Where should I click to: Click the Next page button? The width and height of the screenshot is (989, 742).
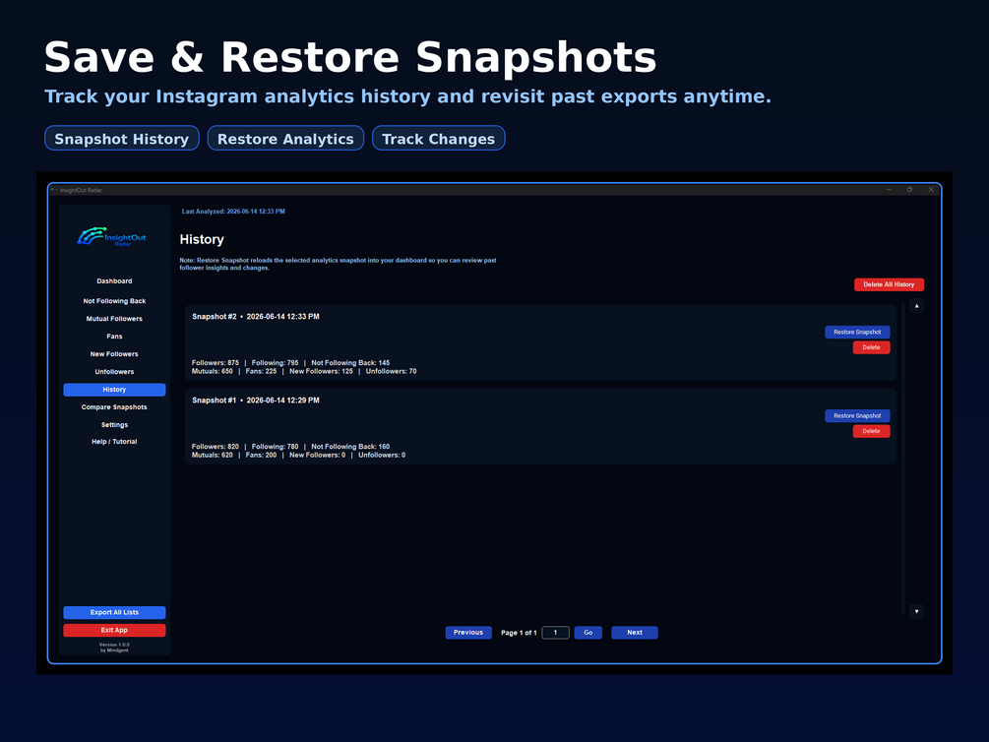coord(635,633)
